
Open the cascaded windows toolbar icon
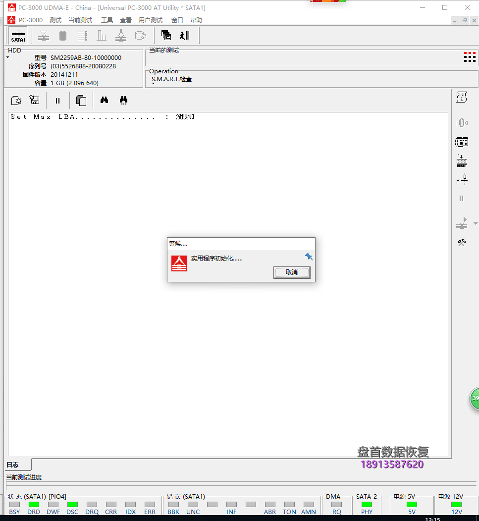click(x=166, y=35)
